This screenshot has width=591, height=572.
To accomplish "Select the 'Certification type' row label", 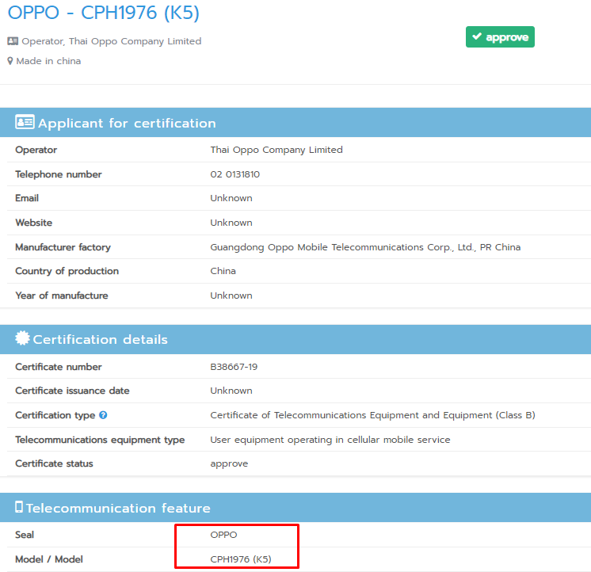I will coord(55,415).
